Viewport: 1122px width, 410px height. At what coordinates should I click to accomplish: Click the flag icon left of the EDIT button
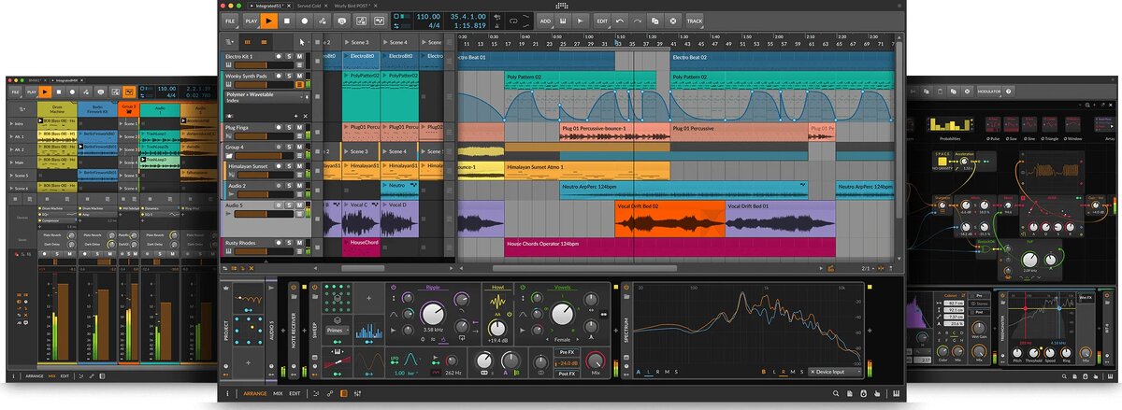click(x=581, y=21)
